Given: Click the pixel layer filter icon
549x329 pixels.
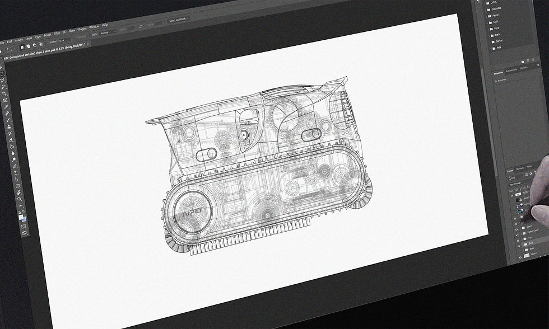Looking at the screenshot, I should pyautogui.click(x=526, y=175).
